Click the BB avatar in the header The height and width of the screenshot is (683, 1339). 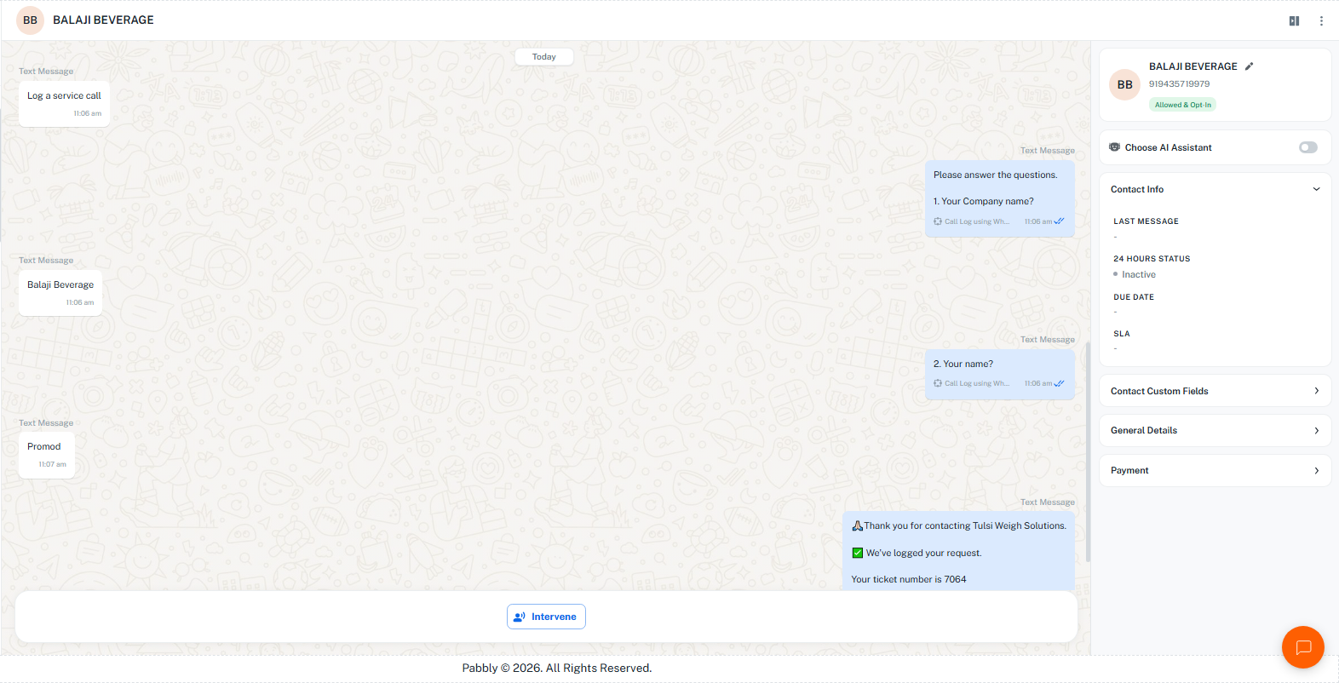[31, 20]
